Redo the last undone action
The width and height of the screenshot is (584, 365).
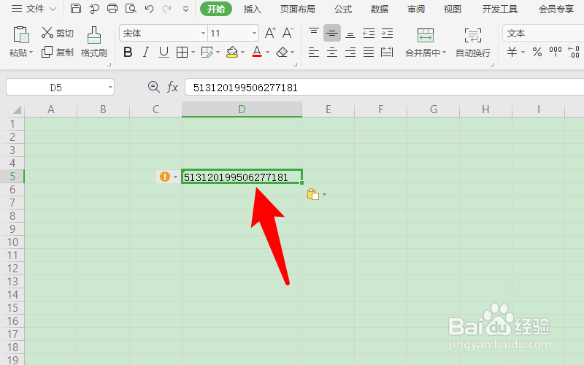click(167, 9)
